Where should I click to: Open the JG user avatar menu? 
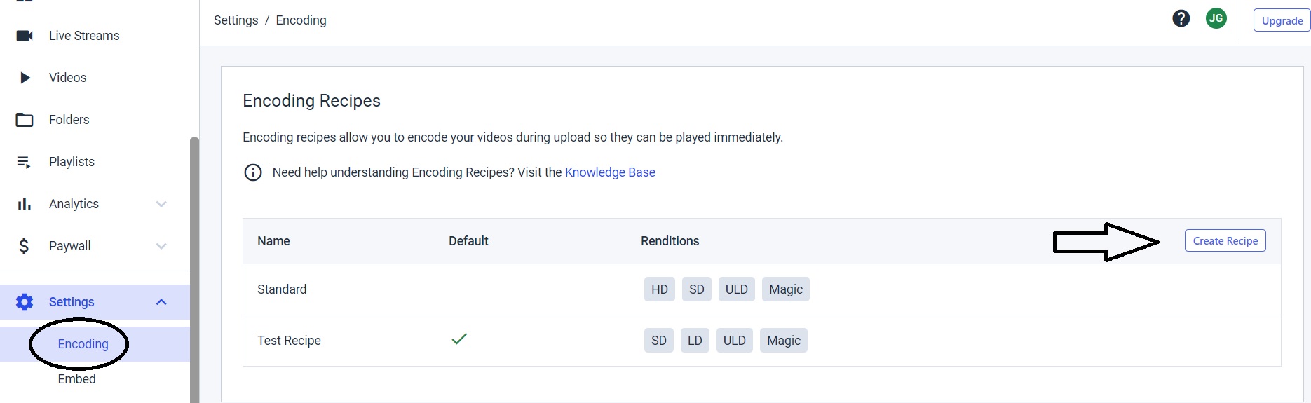(x=1216, y=18)
